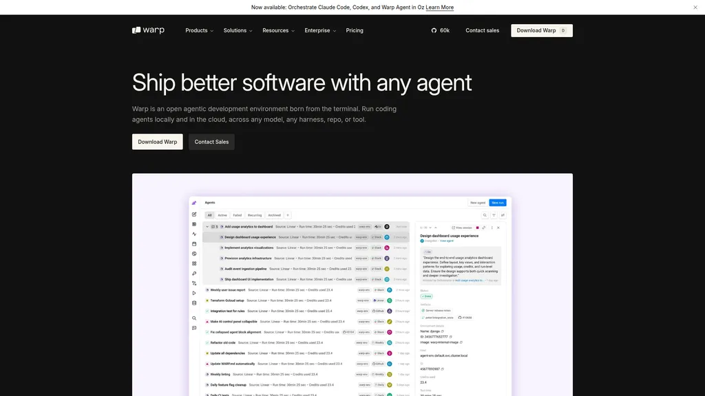This screenshot has width=705, height=396.
Task: Click the New agent button
Action: pyautogui.click(x=478, y=203)
